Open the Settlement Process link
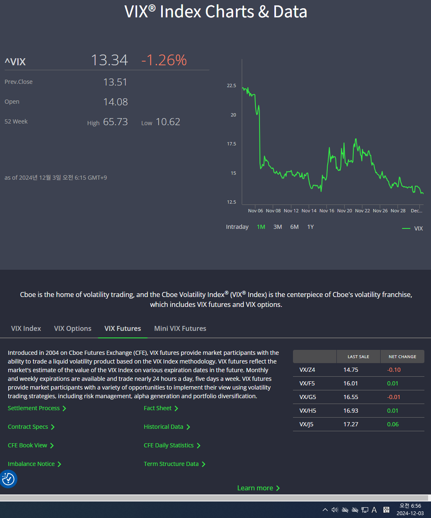Image resolution: width=431 pixels, height=518 pixels. (37, 408)
